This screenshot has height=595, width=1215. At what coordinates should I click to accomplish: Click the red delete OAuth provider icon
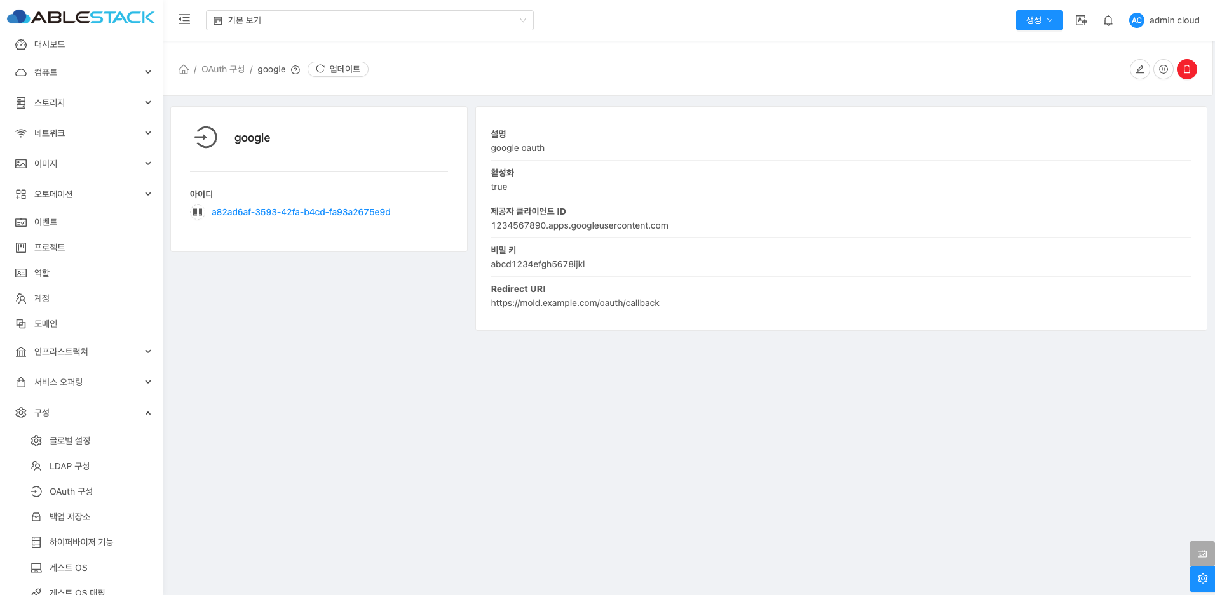[x=1186, y=69]
